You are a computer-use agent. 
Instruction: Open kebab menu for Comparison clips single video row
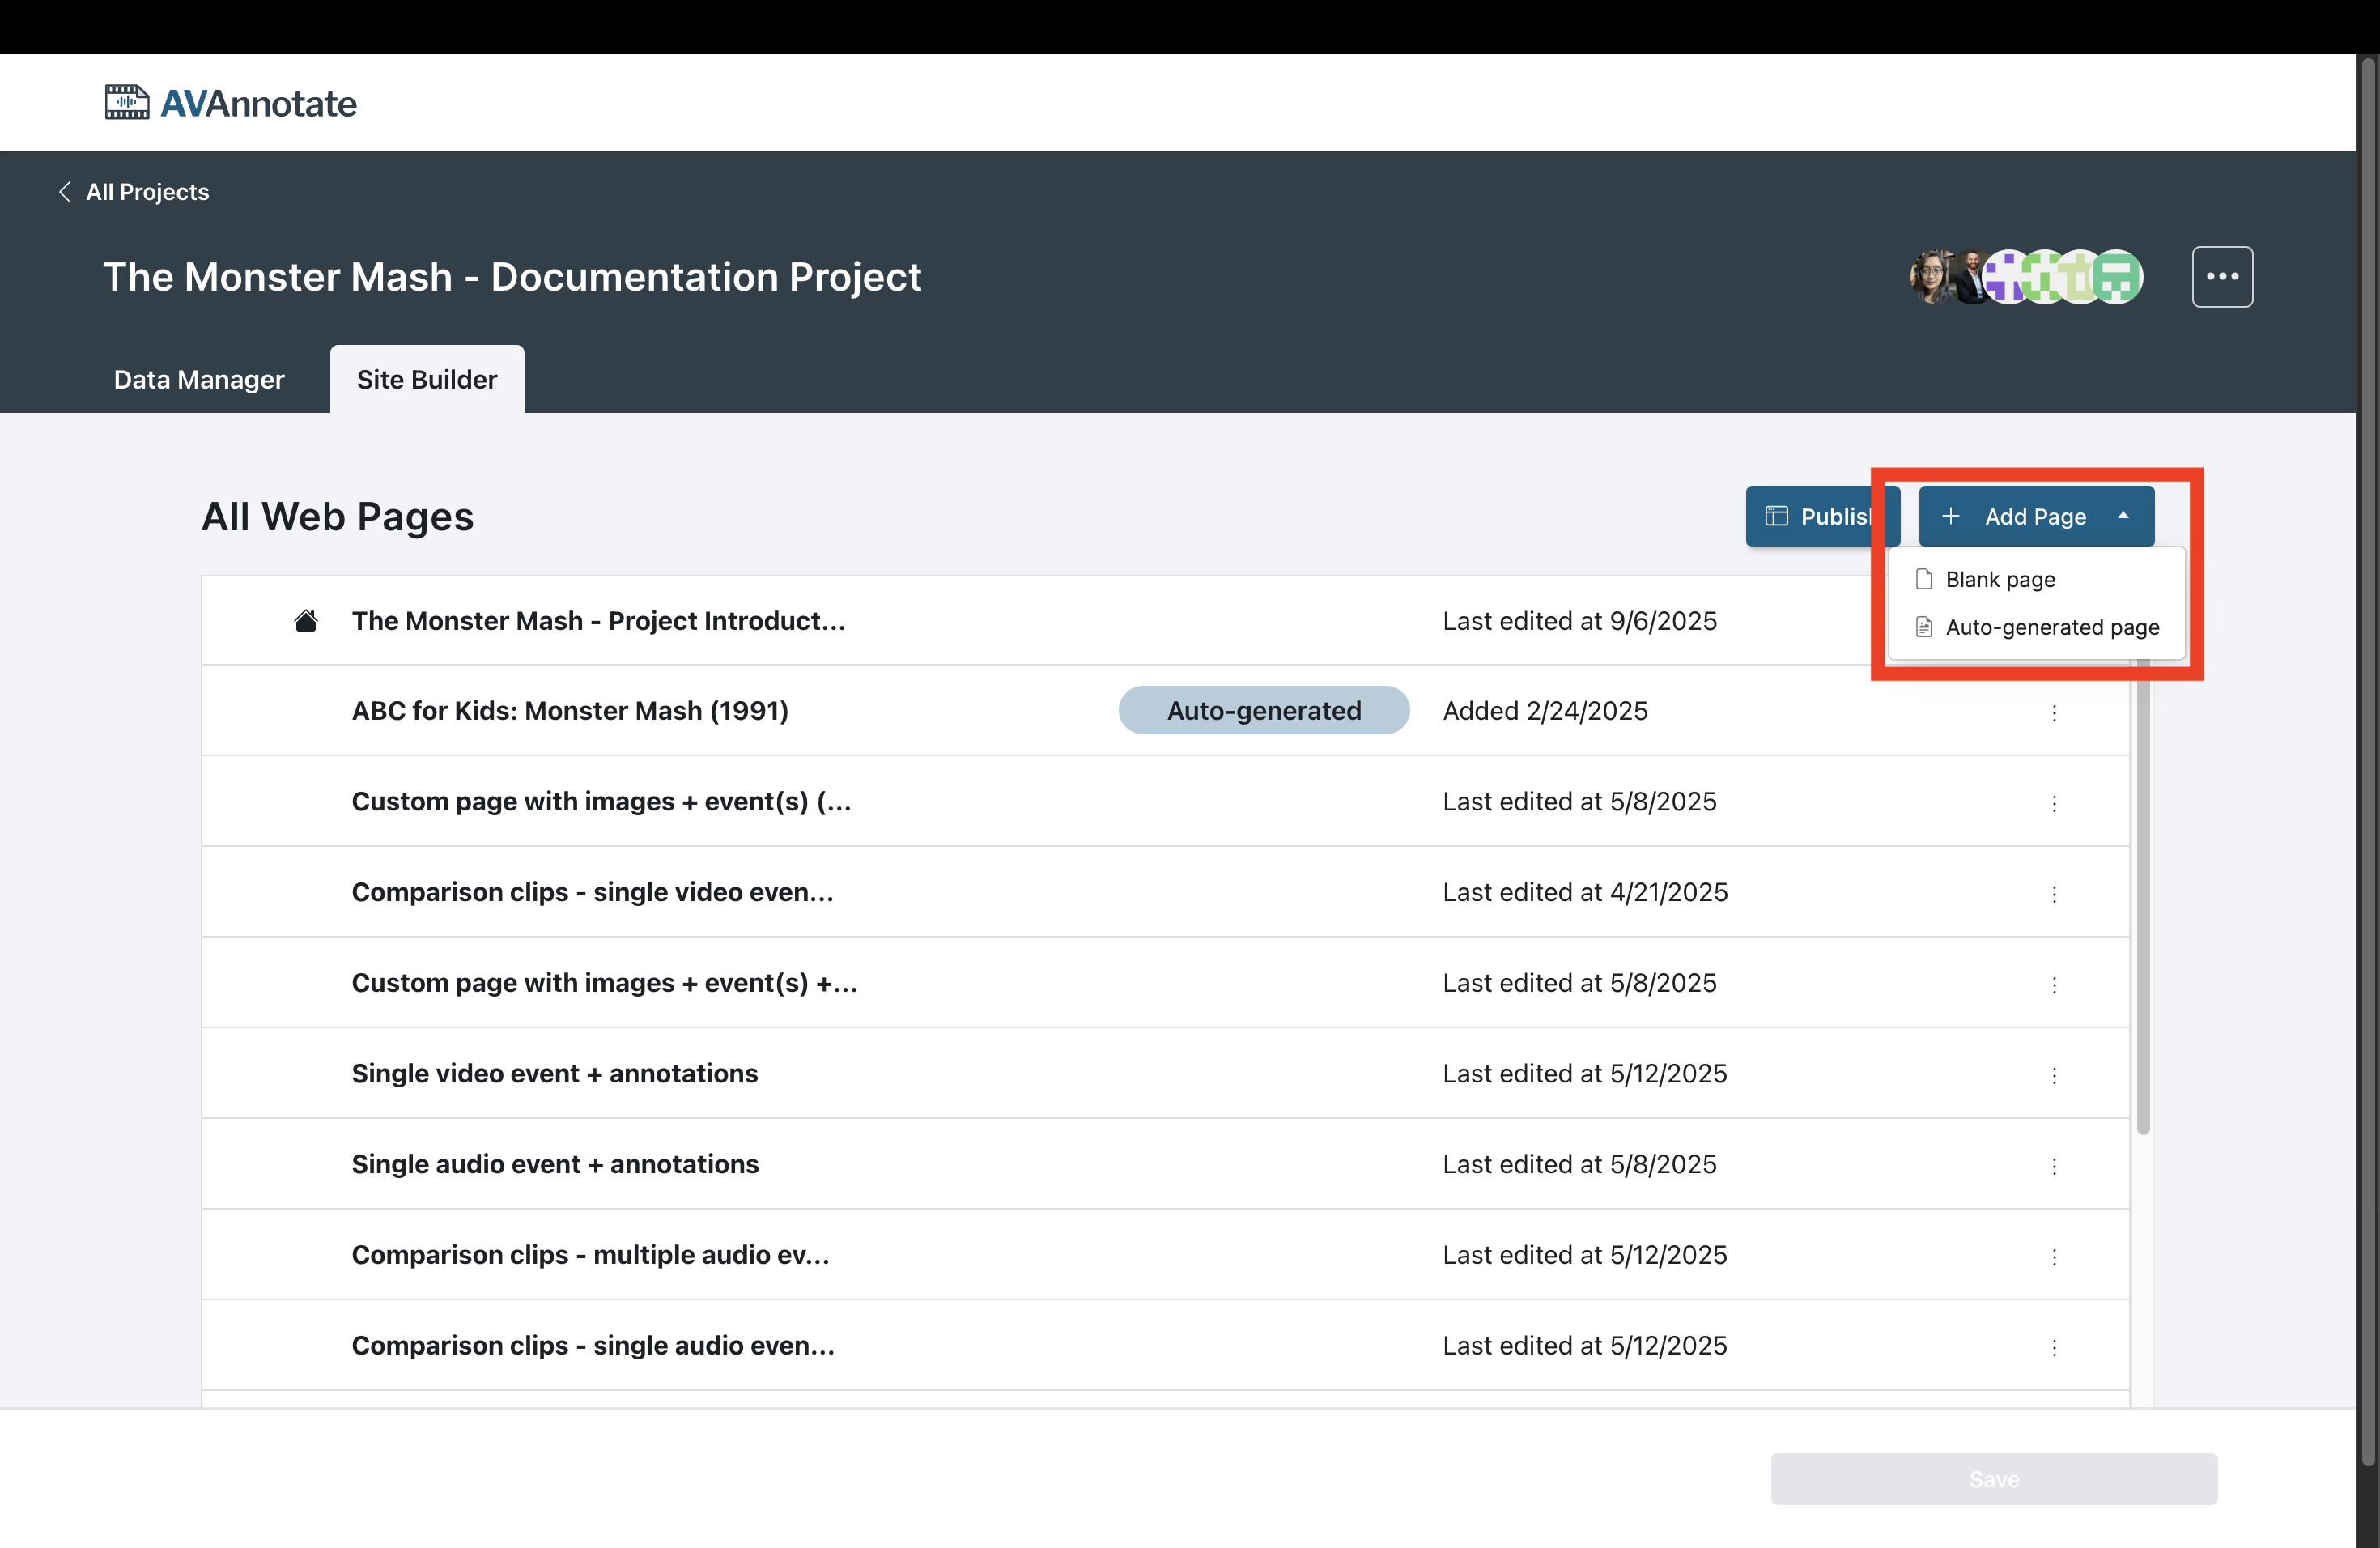point(2054,893)
